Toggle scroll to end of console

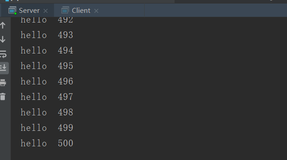tap(4, 68)
